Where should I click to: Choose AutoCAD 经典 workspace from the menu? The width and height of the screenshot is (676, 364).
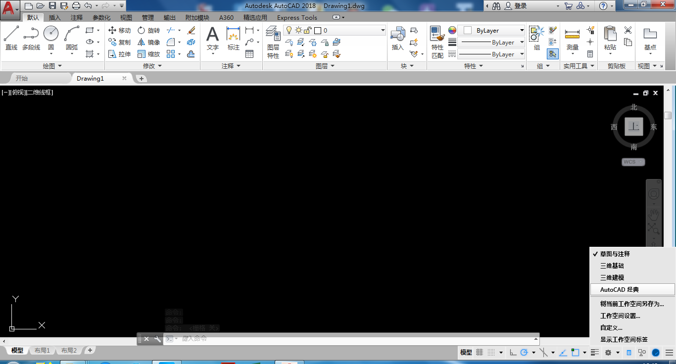(620, 290)
